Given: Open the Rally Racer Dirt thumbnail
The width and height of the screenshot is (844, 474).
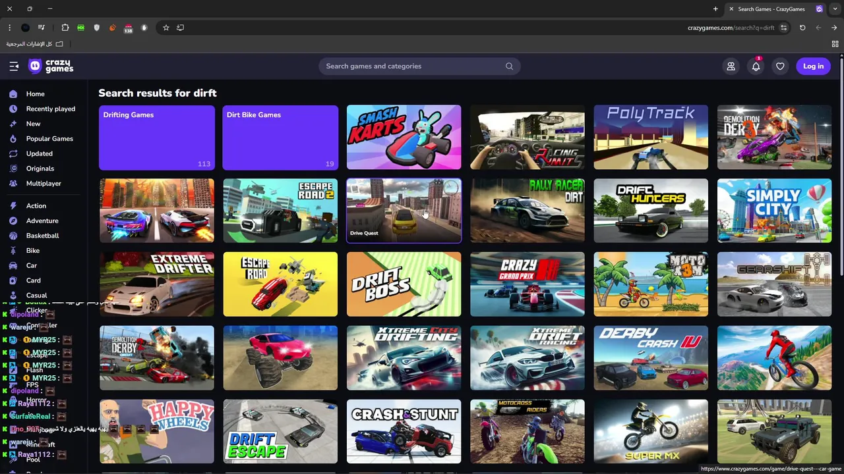Looking at the screenshot, I should pyautogui.click(x=527, y=211).
